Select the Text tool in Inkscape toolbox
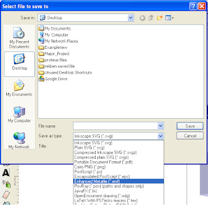The image size is (208, 205). pos(6,173)
